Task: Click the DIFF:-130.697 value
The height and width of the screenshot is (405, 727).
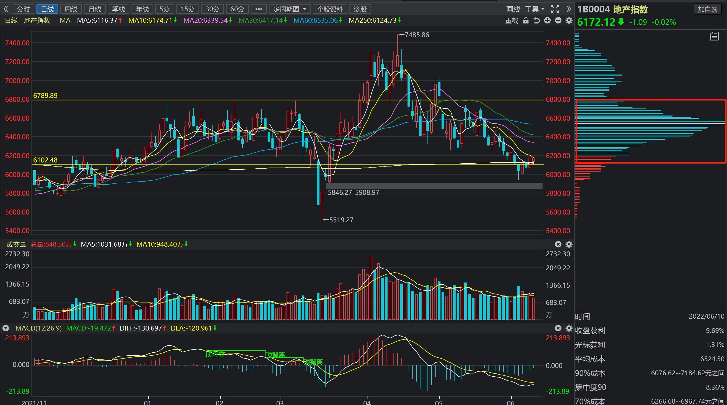Action: click(x=140, y=328)
